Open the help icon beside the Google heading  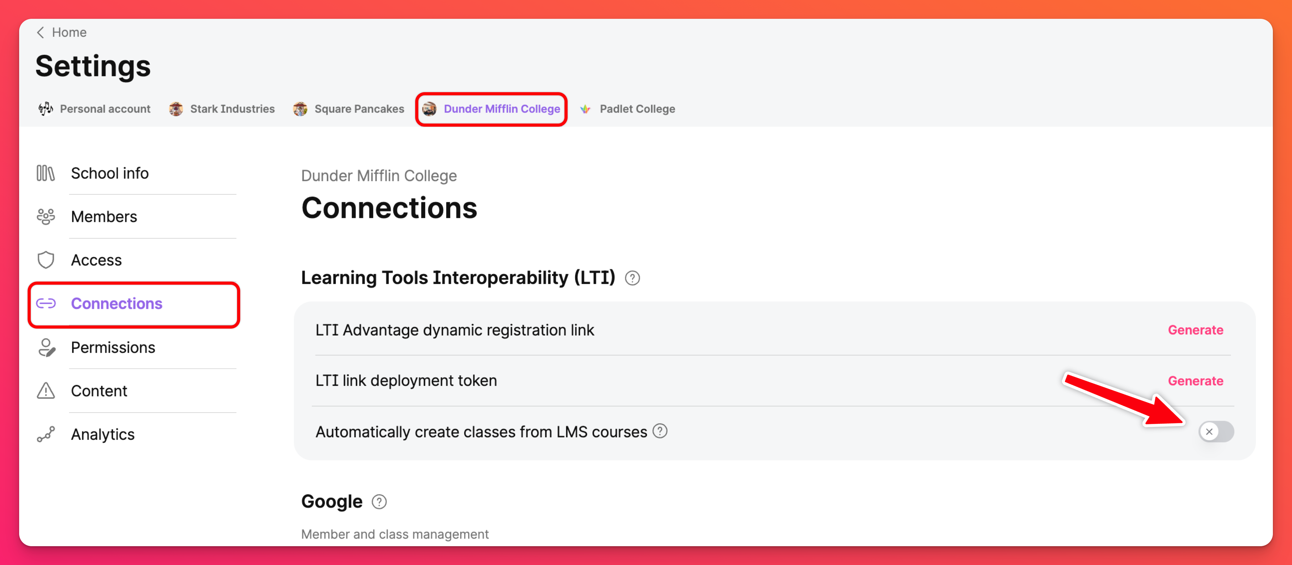click(x=379, y=502)
